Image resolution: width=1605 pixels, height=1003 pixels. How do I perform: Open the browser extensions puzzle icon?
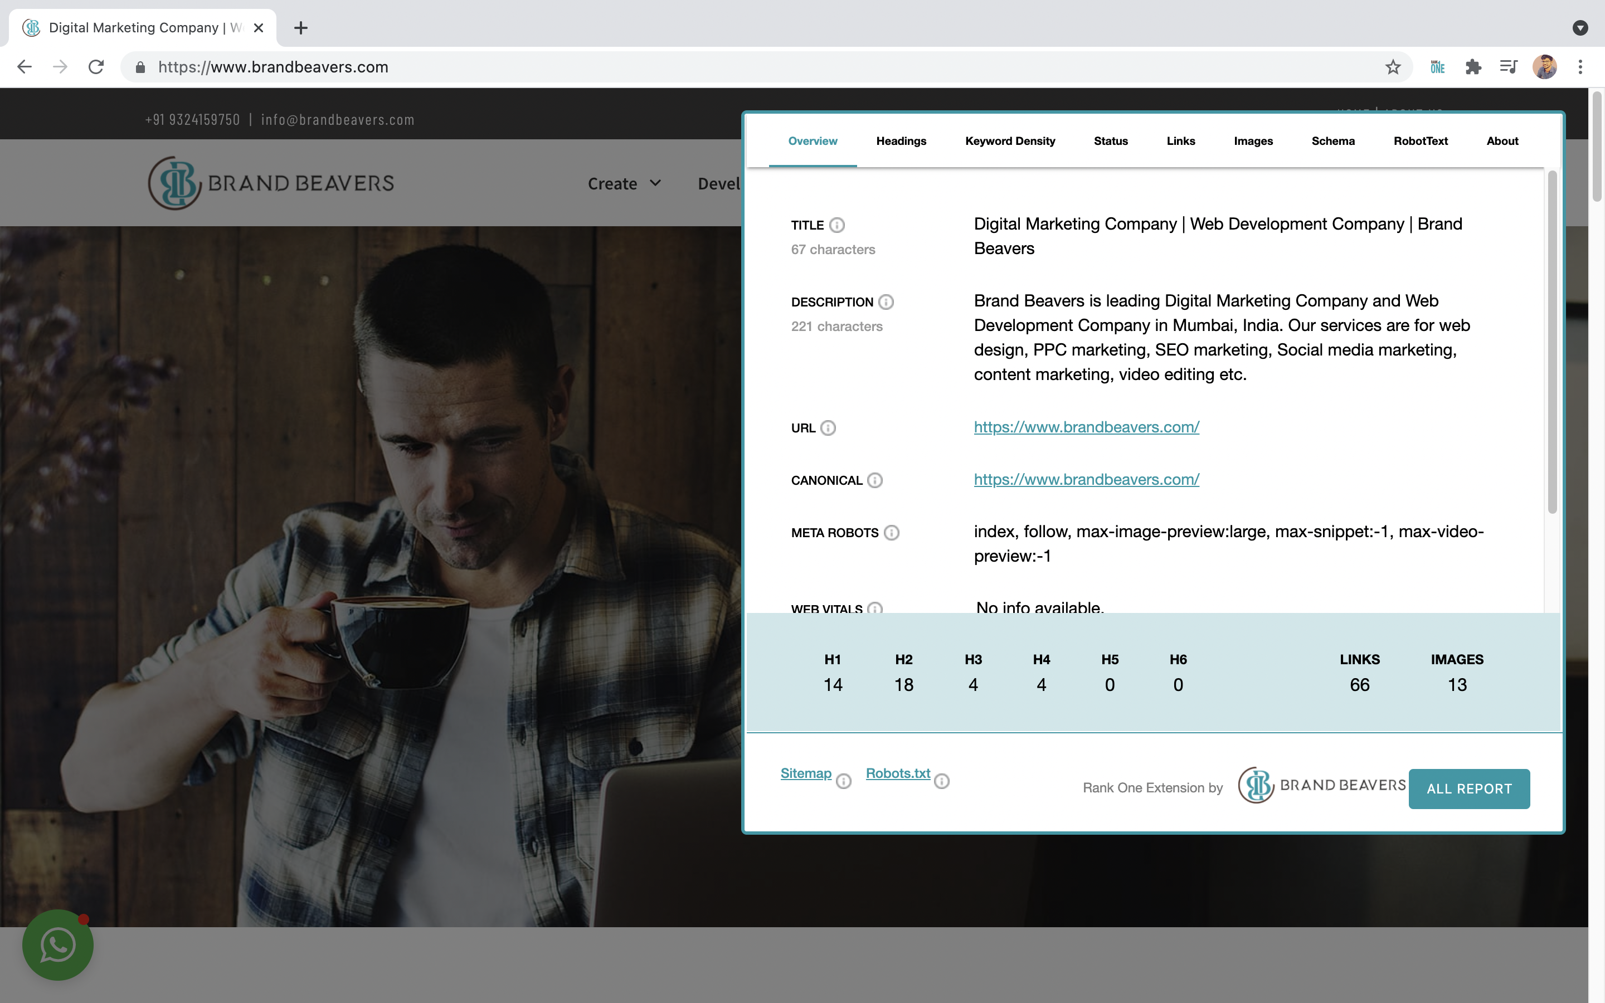click(x=1473, y=66)
